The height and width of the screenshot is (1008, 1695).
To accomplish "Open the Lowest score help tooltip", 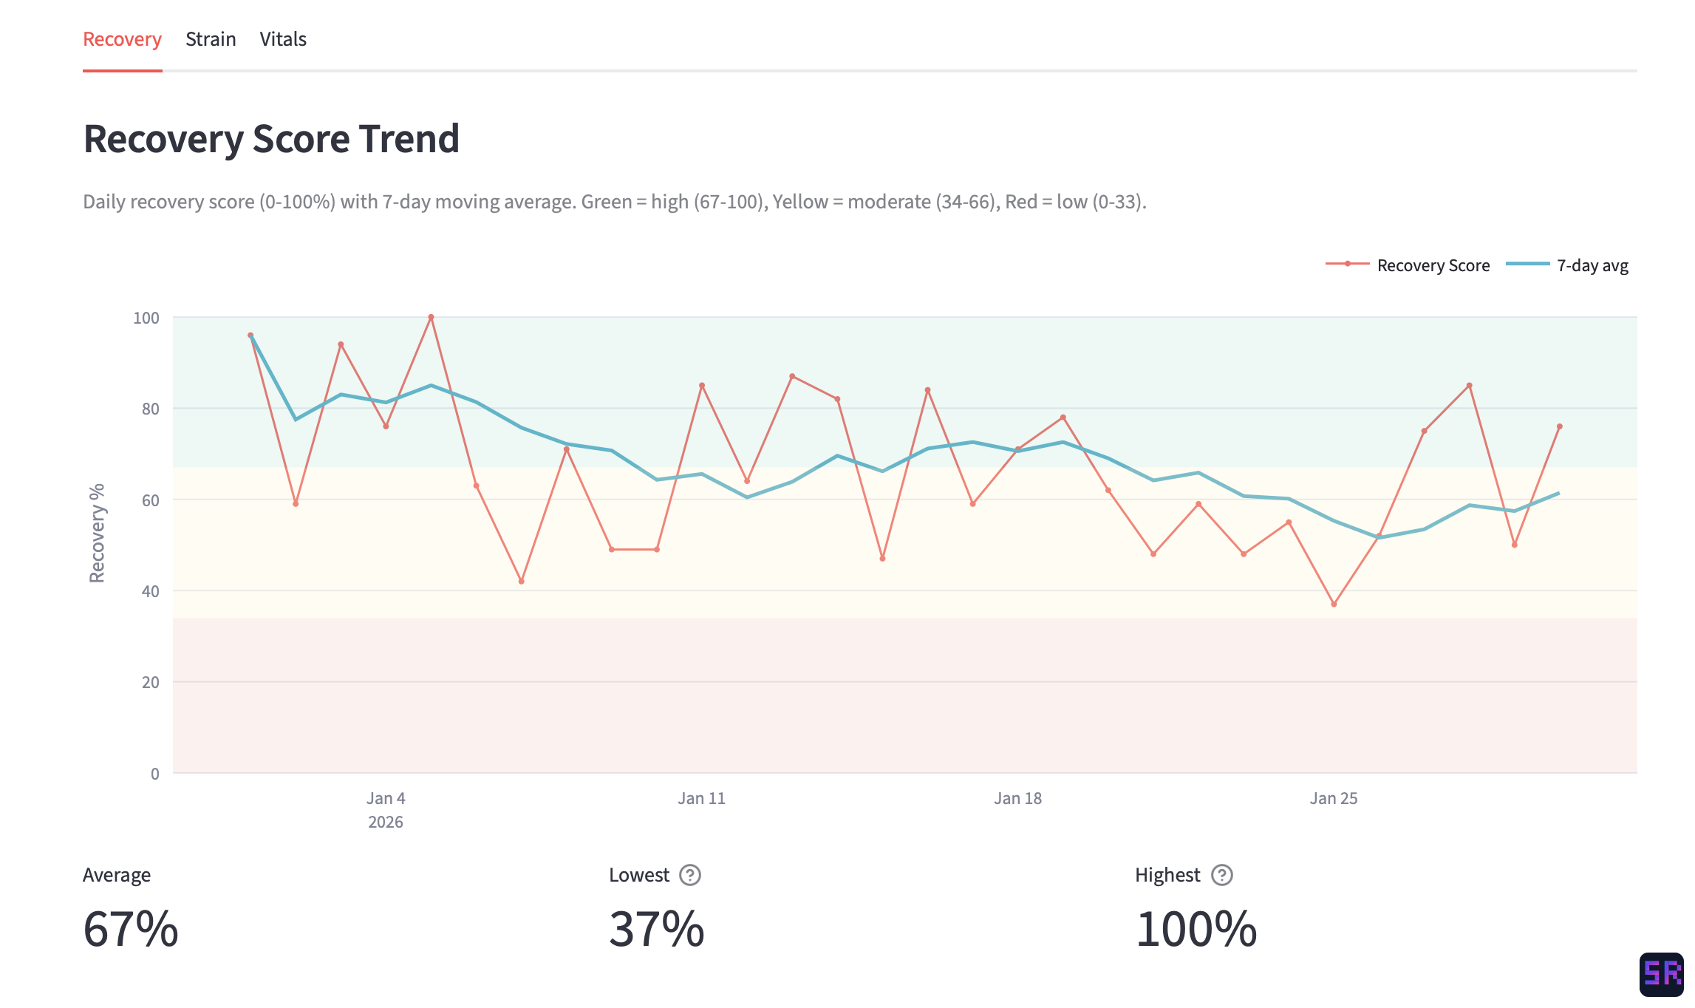I will tap(690, 874).
